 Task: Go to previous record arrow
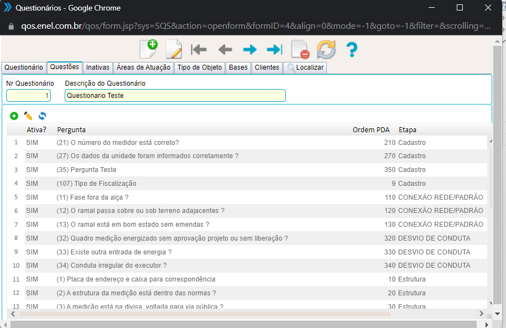[225, 50]
